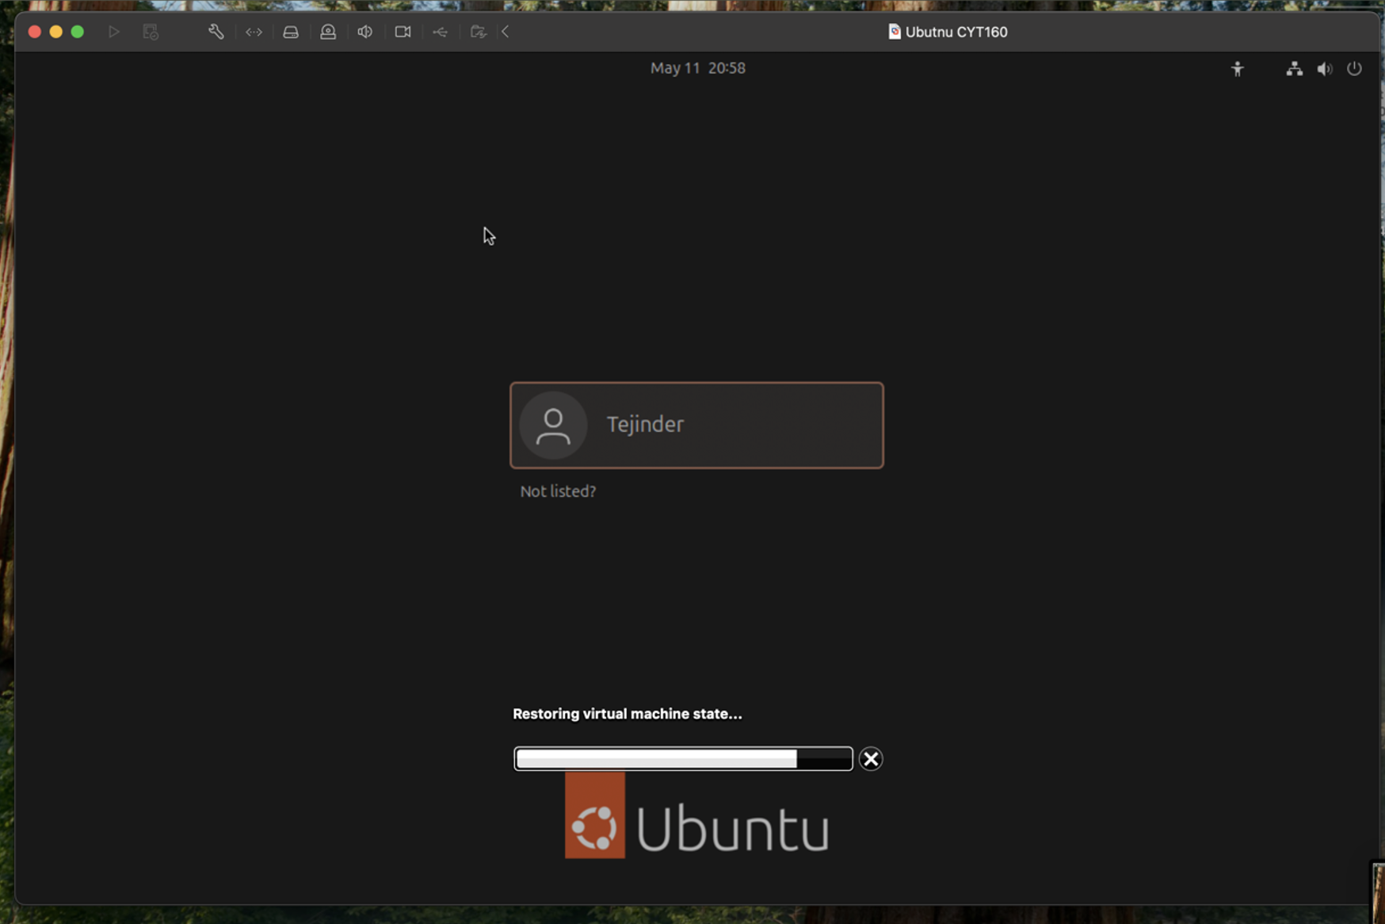
Task: Select the Tejinder user account
Action: tap(696, 425)
